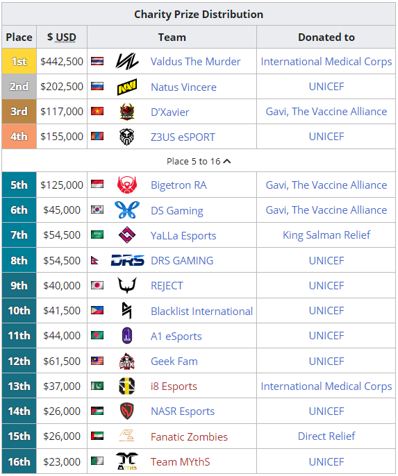Open the Fanatic Zombies red team link

tap(190, 437)
